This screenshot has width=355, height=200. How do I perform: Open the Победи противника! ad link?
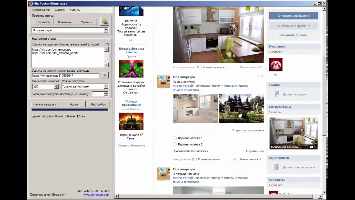(x=131, y=103)
